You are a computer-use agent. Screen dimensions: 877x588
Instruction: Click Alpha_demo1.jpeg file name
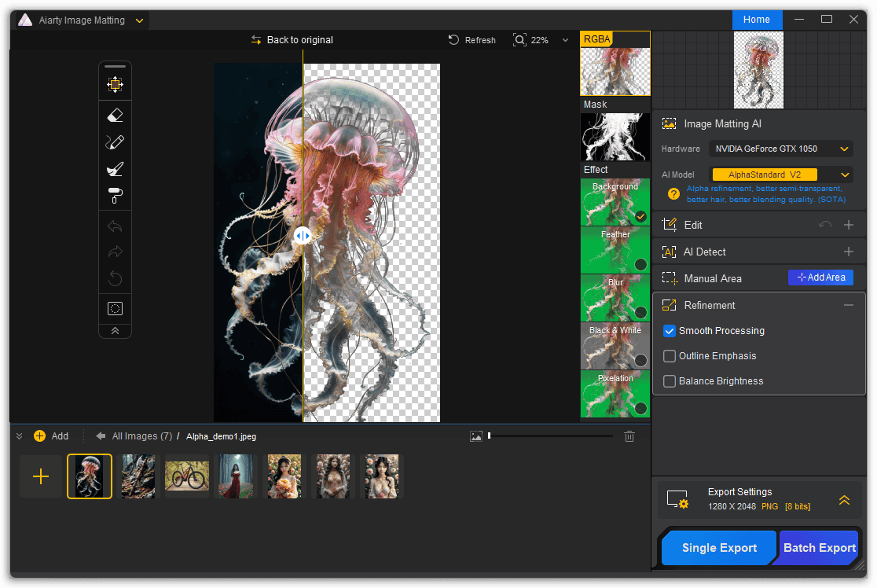(x=221, y=436)
